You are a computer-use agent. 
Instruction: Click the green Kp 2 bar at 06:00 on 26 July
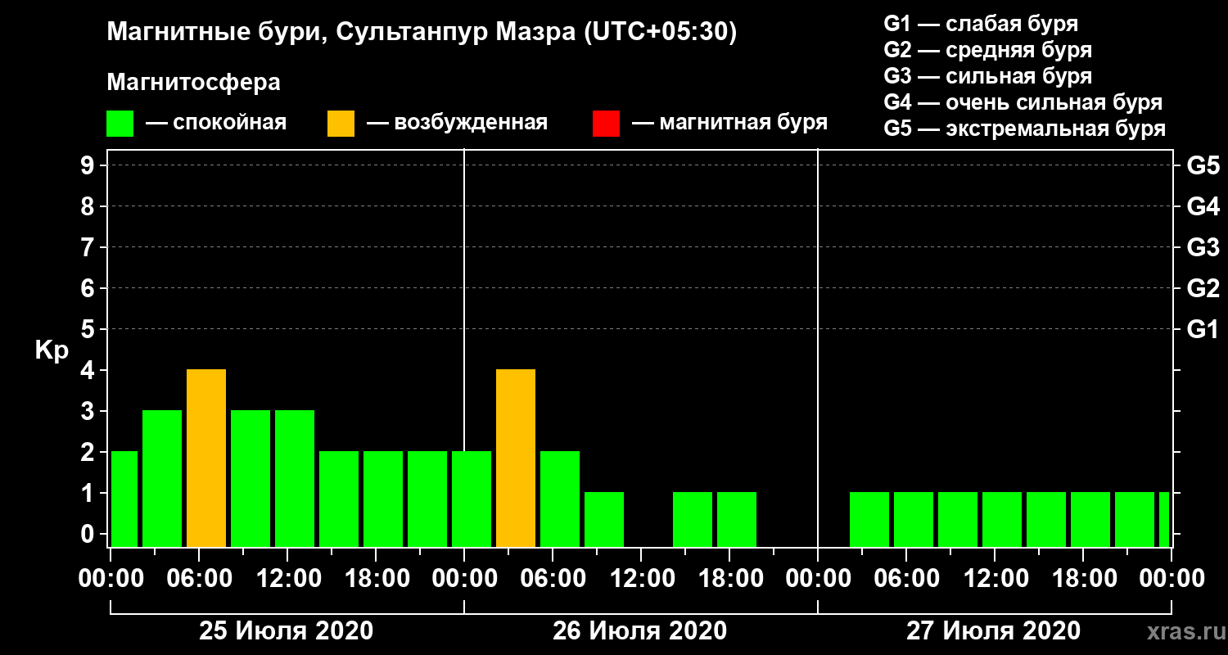pyautogui.click(x=560, y=499)
